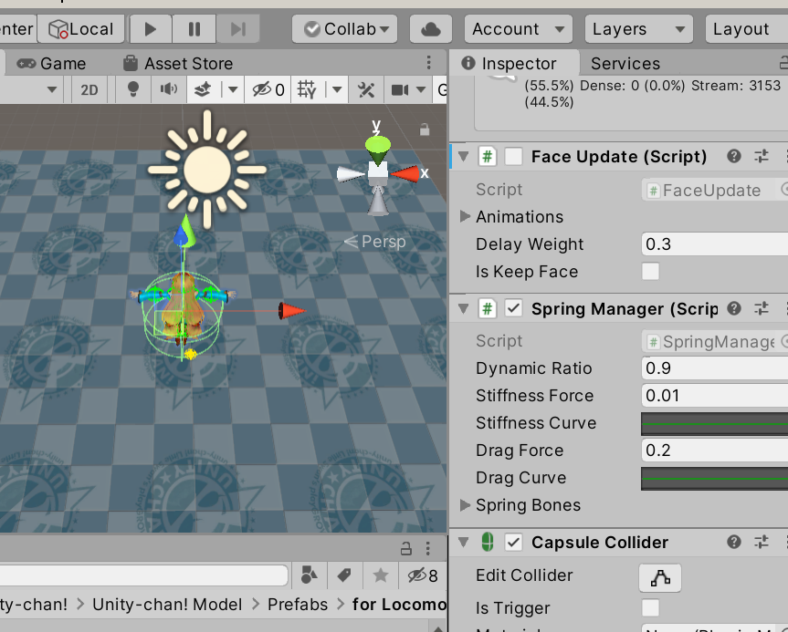Screen dimensions: 788x632
Task: Open scene effects dropdown arrow
Action: pos(233,90)
